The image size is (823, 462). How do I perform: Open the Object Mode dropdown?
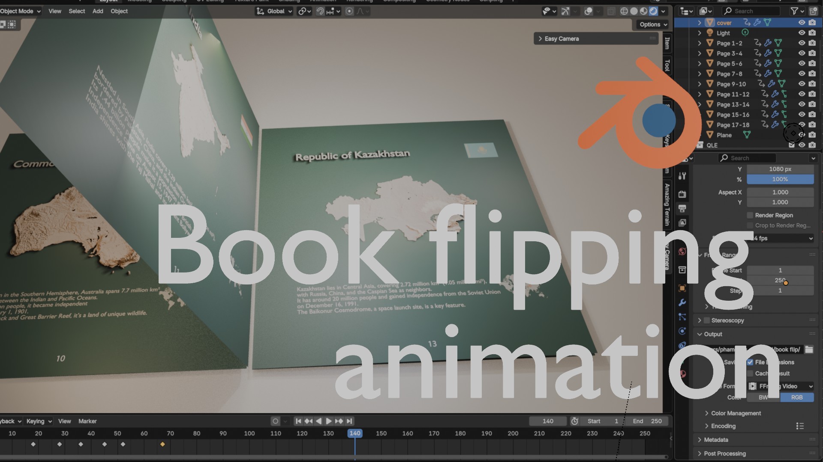click(20, 11)
